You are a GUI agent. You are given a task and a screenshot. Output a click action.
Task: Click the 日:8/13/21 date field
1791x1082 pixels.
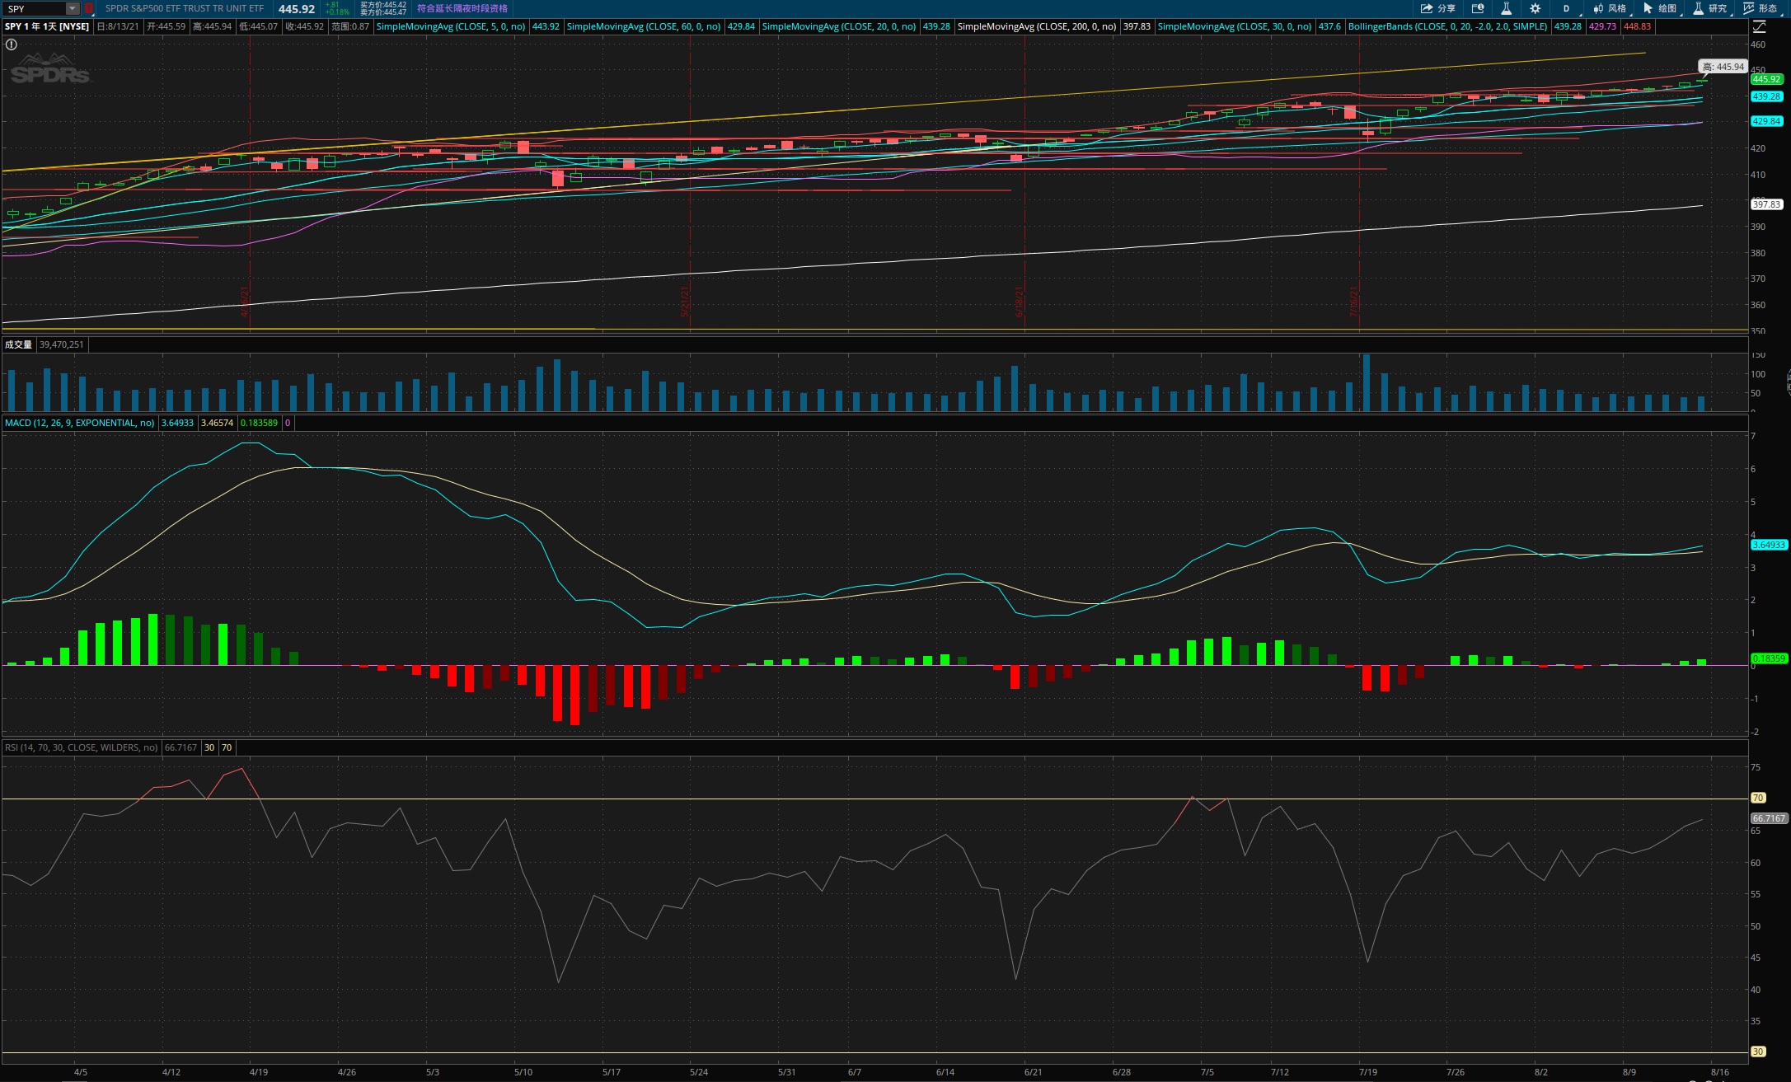118,26
